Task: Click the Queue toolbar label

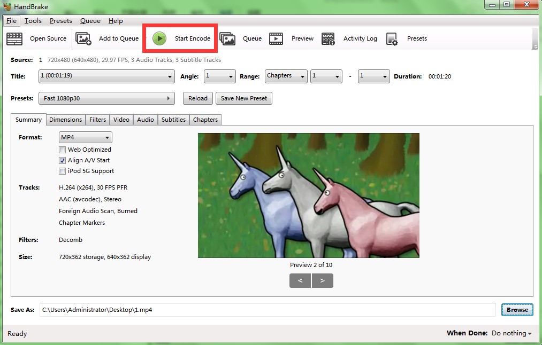Action: pyautogui.click(x=252, y=38)
